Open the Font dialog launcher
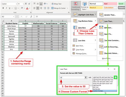The image size is (126, 97). (31, 12)
